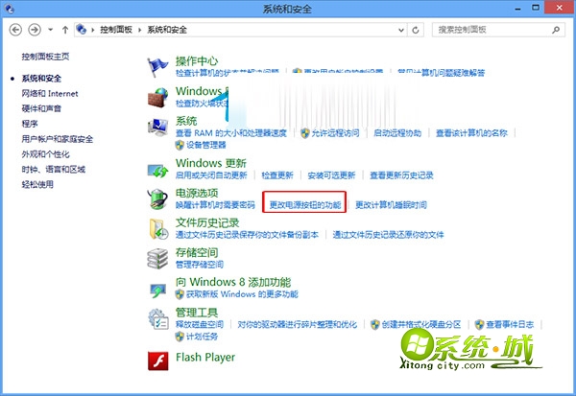Image resolution: width=576 pixels, height=396 pixels.
Task: Click the shield icon beside 获取新版 Windows
Action: point(180,294)
